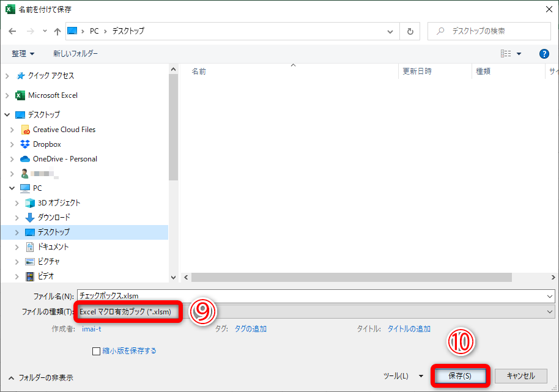The height and width of the screenshot is (392, 559).
Task: Expand the Dropbox tree node
Action: pos(12,144)
